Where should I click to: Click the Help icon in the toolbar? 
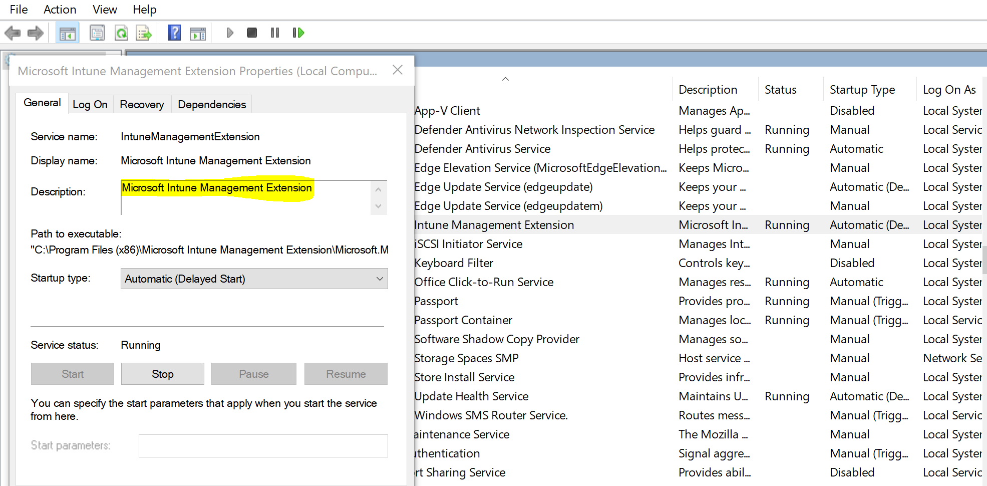point(174,32)
